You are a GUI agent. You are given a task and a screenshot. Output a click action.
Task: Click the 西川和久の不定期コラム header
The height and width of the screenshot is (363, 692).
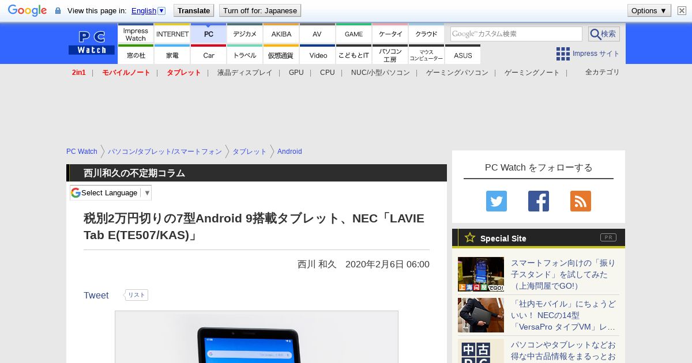coord(134,173)
